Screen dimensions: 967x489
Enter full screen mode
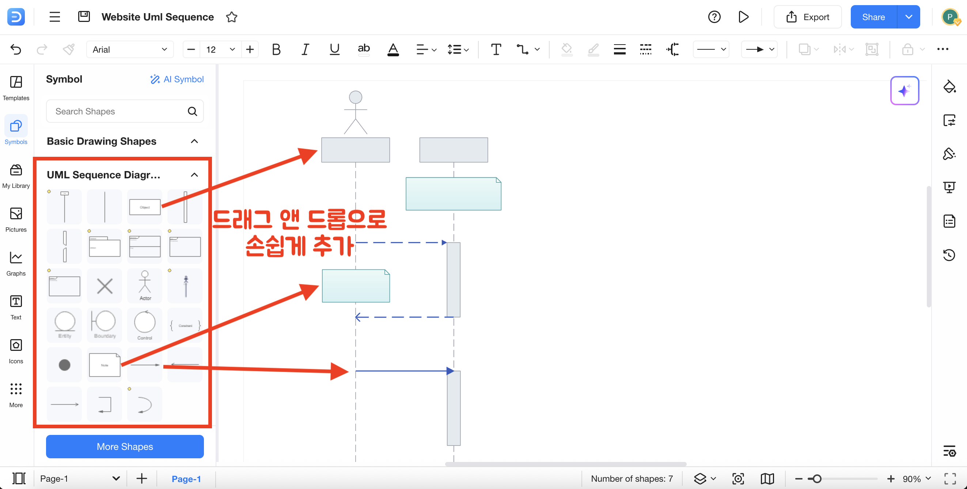coord(950,479)
